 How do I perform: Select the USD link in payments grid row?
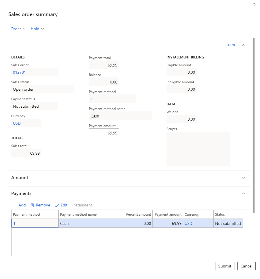tap(188, 223)
